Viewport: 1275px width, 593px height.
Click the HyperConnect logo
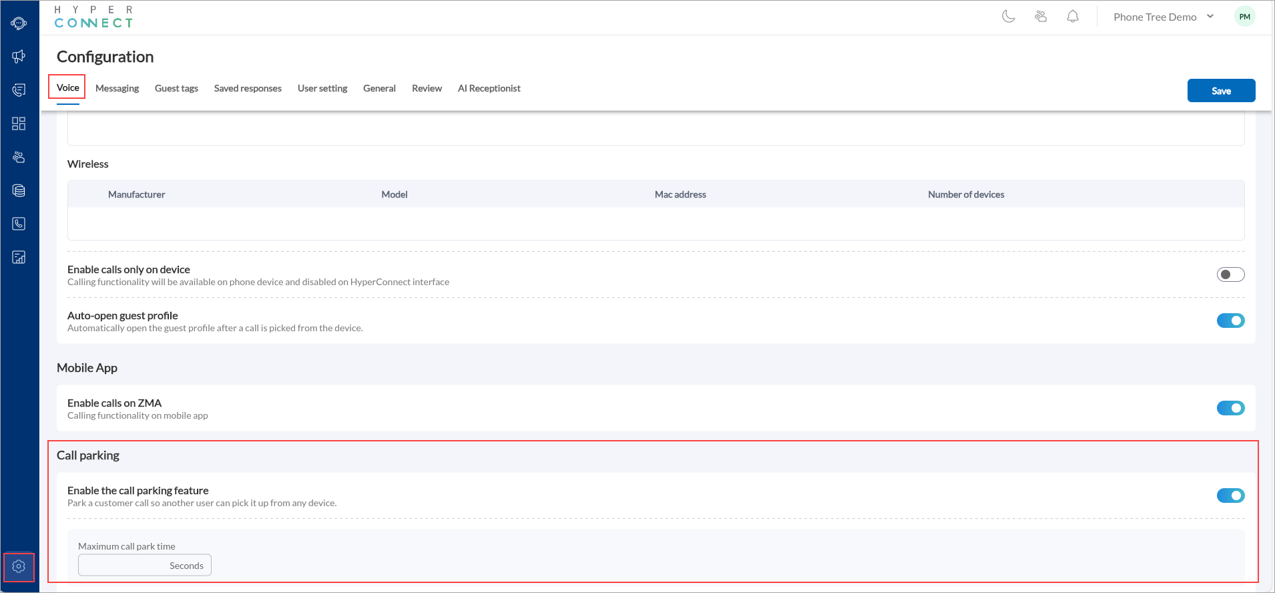(93, 17)
